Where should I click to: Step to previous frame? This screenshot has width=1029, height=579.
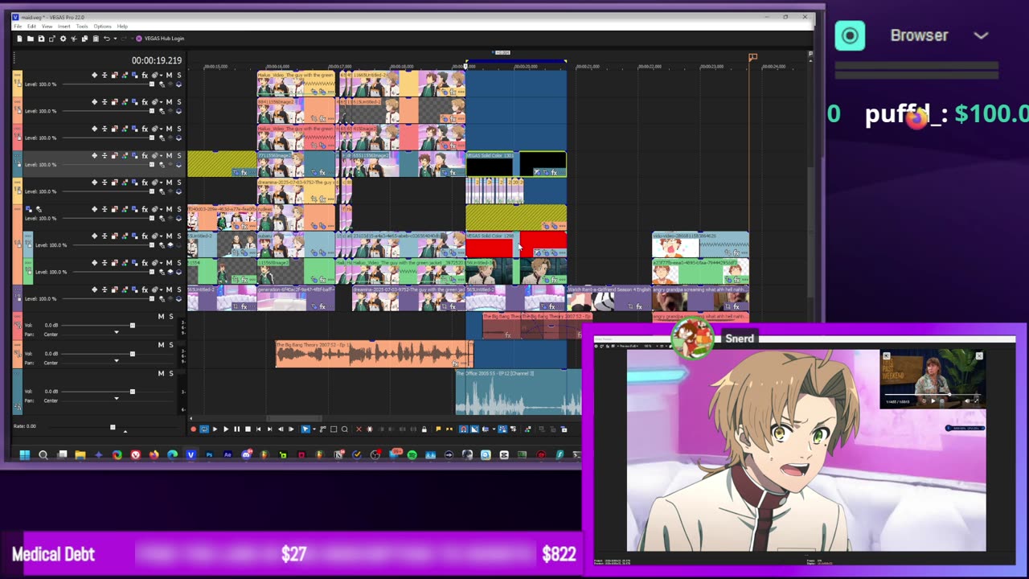pyautogui.click(x=281, y=429)
